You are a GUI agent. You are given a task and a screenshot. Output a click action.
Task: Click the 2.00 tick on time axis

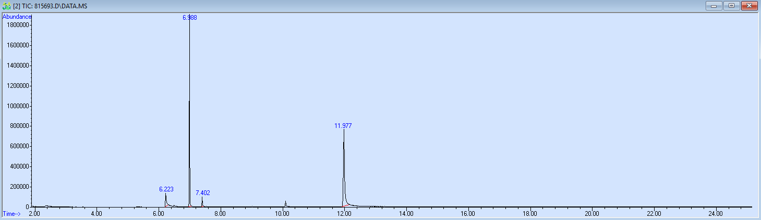(34, 214)
